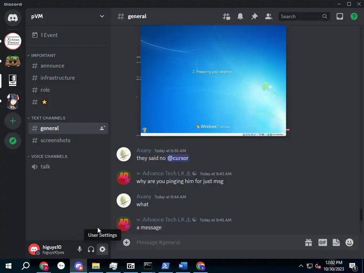Toggle the member list icon
Viewport: 364px width, 273px height.
point(269,16)
